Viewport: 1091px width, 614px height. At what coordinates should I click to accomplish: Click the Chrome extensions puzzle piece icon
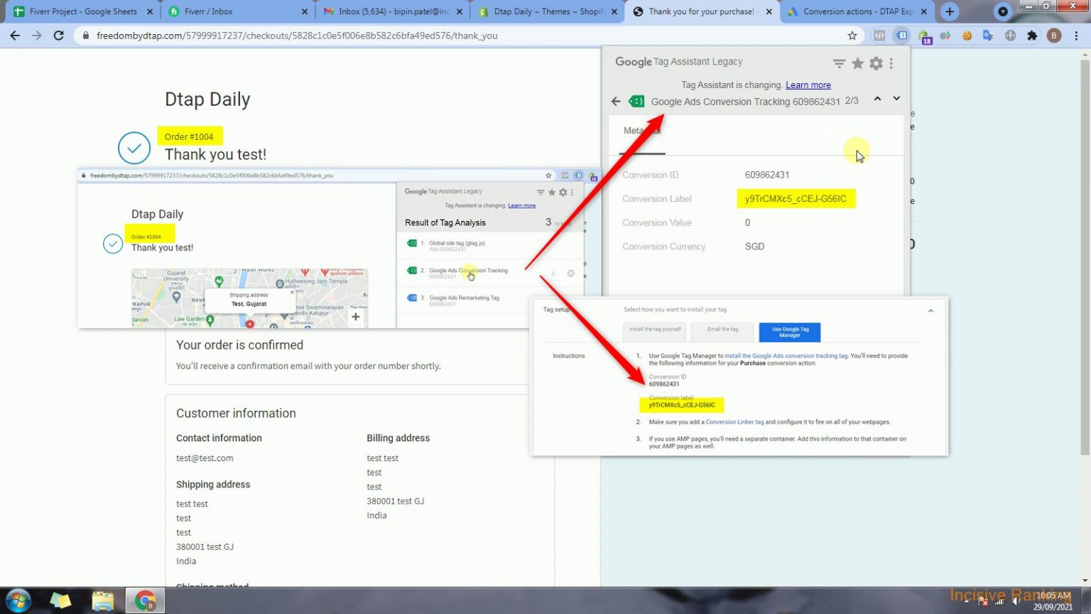coord(1032,35)
